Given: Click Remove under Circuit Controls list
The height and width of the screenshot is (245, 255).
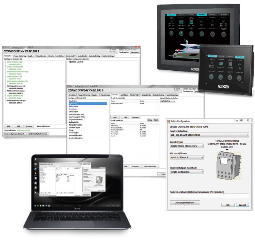Looking at the screenshot, I should click(135, 117).
